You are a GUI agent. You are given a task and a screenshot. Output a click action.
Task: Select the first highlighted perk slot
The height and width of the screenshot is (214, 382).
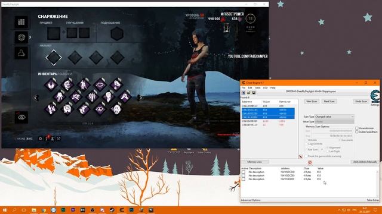[54, 58]
